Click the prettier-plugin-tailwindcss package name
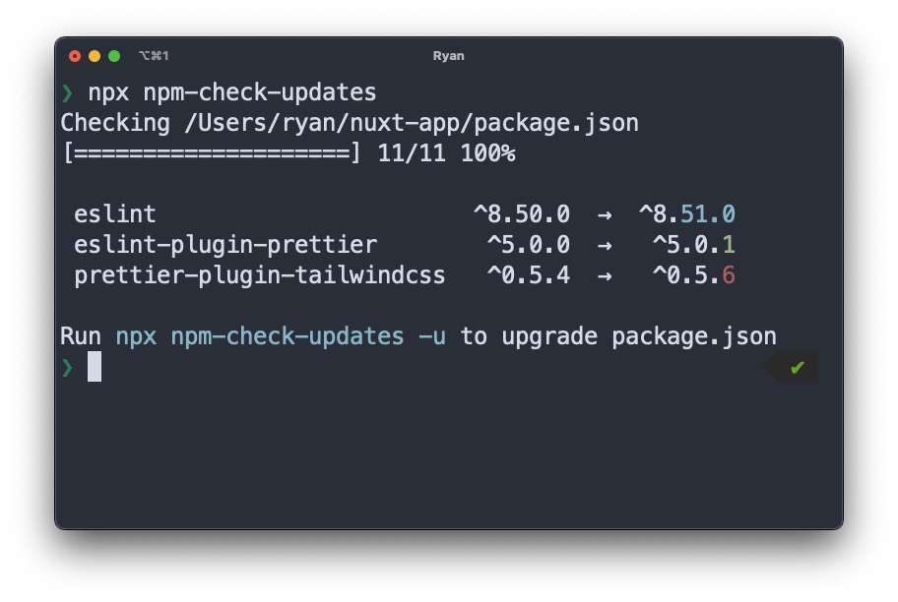 click(260, 275)
